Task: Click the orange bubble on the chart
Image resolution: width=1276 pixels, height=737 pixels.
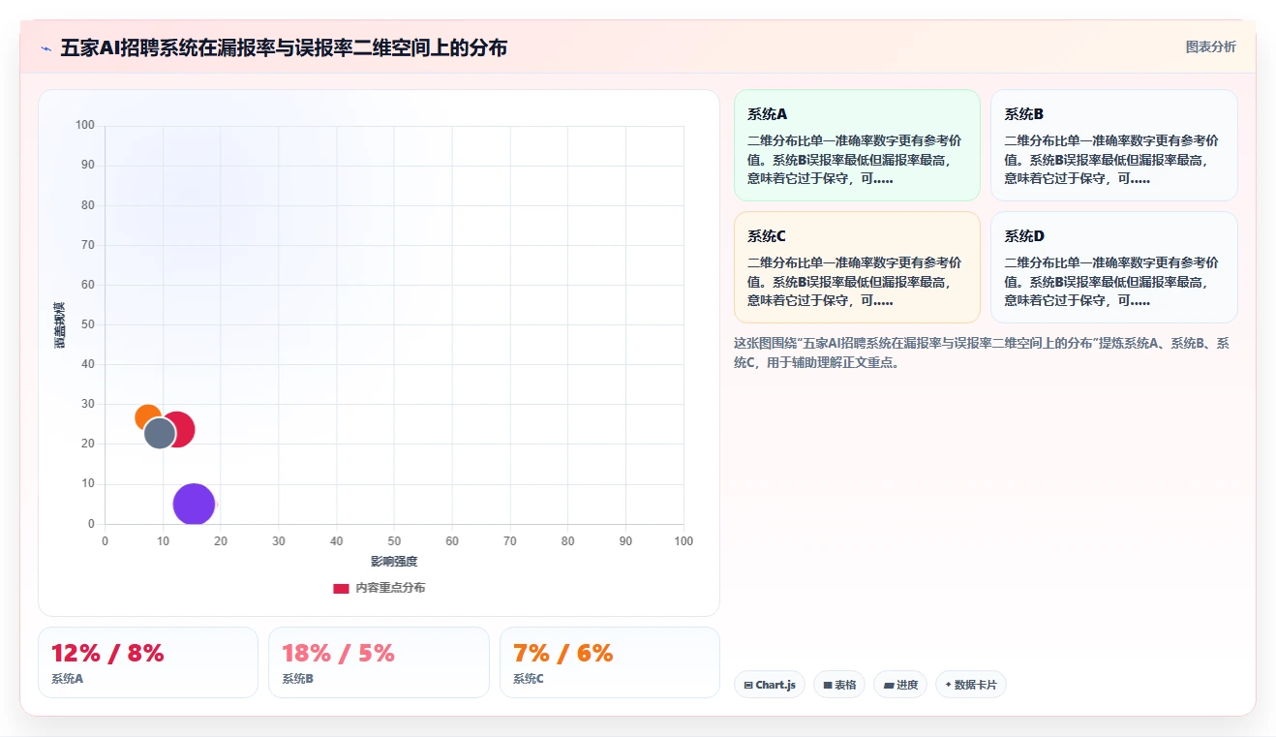Action: click(x=146, y=417)
